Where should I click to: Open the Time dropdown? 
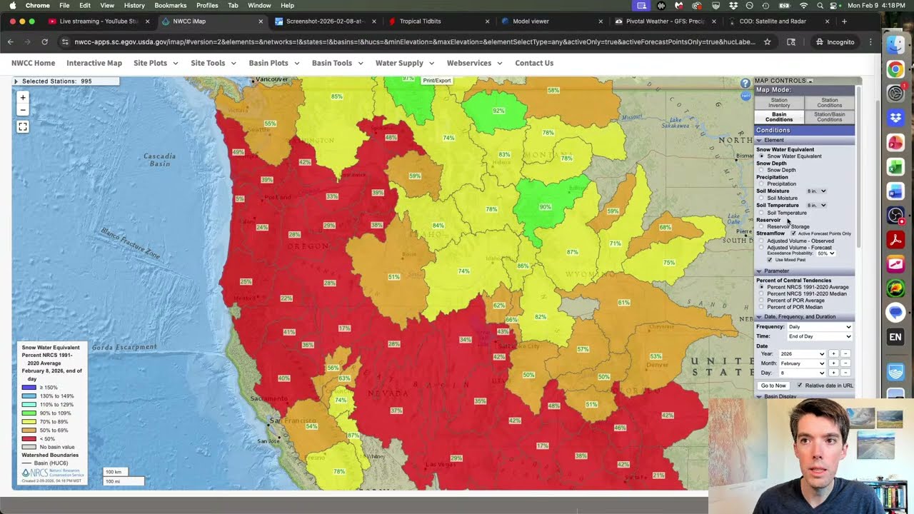coord(820,336)
